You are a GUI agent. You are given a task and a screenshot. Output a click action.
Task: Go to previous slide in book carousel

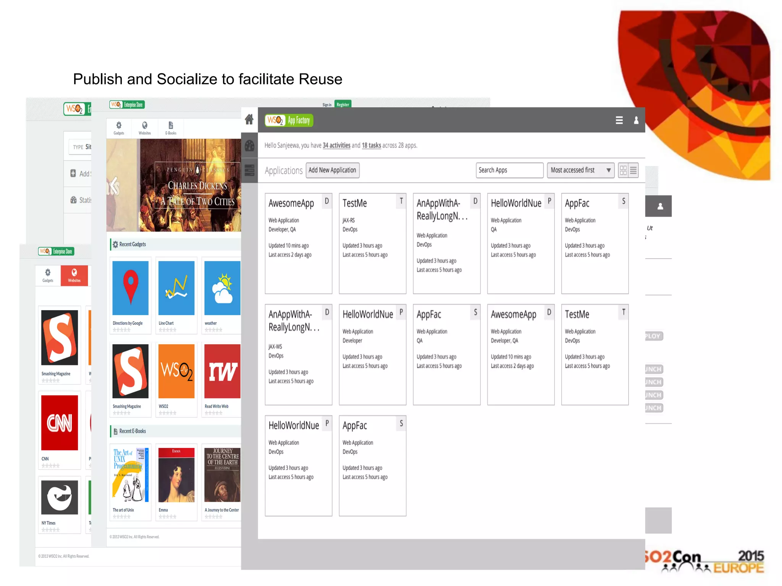114,186
